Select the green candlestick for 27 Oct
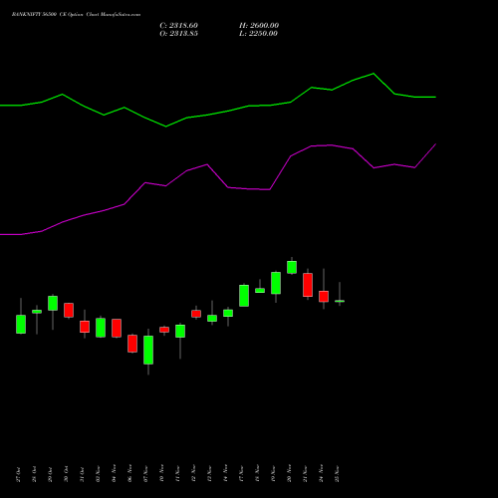 coord(21,324)
